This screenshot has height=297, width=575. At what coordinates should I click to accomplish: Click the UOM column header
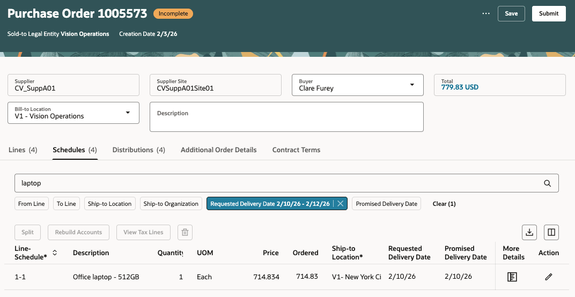click(205, 253)
